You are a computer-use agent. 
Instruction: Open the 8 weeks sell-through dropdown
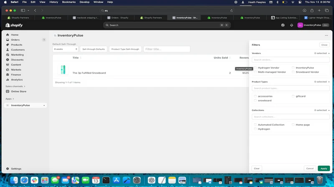point(66,49)
